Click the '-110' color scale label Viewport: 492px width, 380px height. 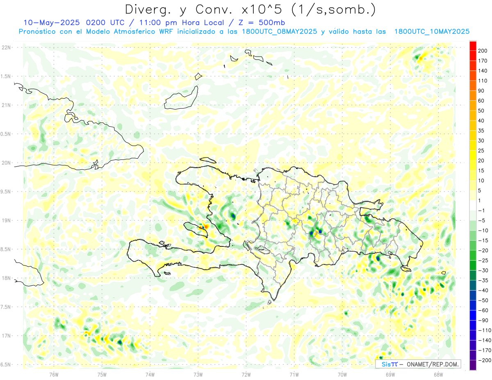(x=484, y=330)
